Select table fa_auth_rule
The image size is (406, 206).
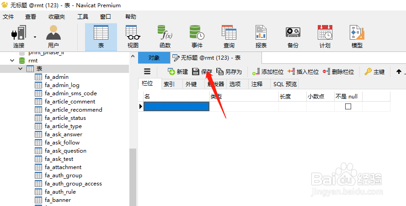(x=60, y=192)
